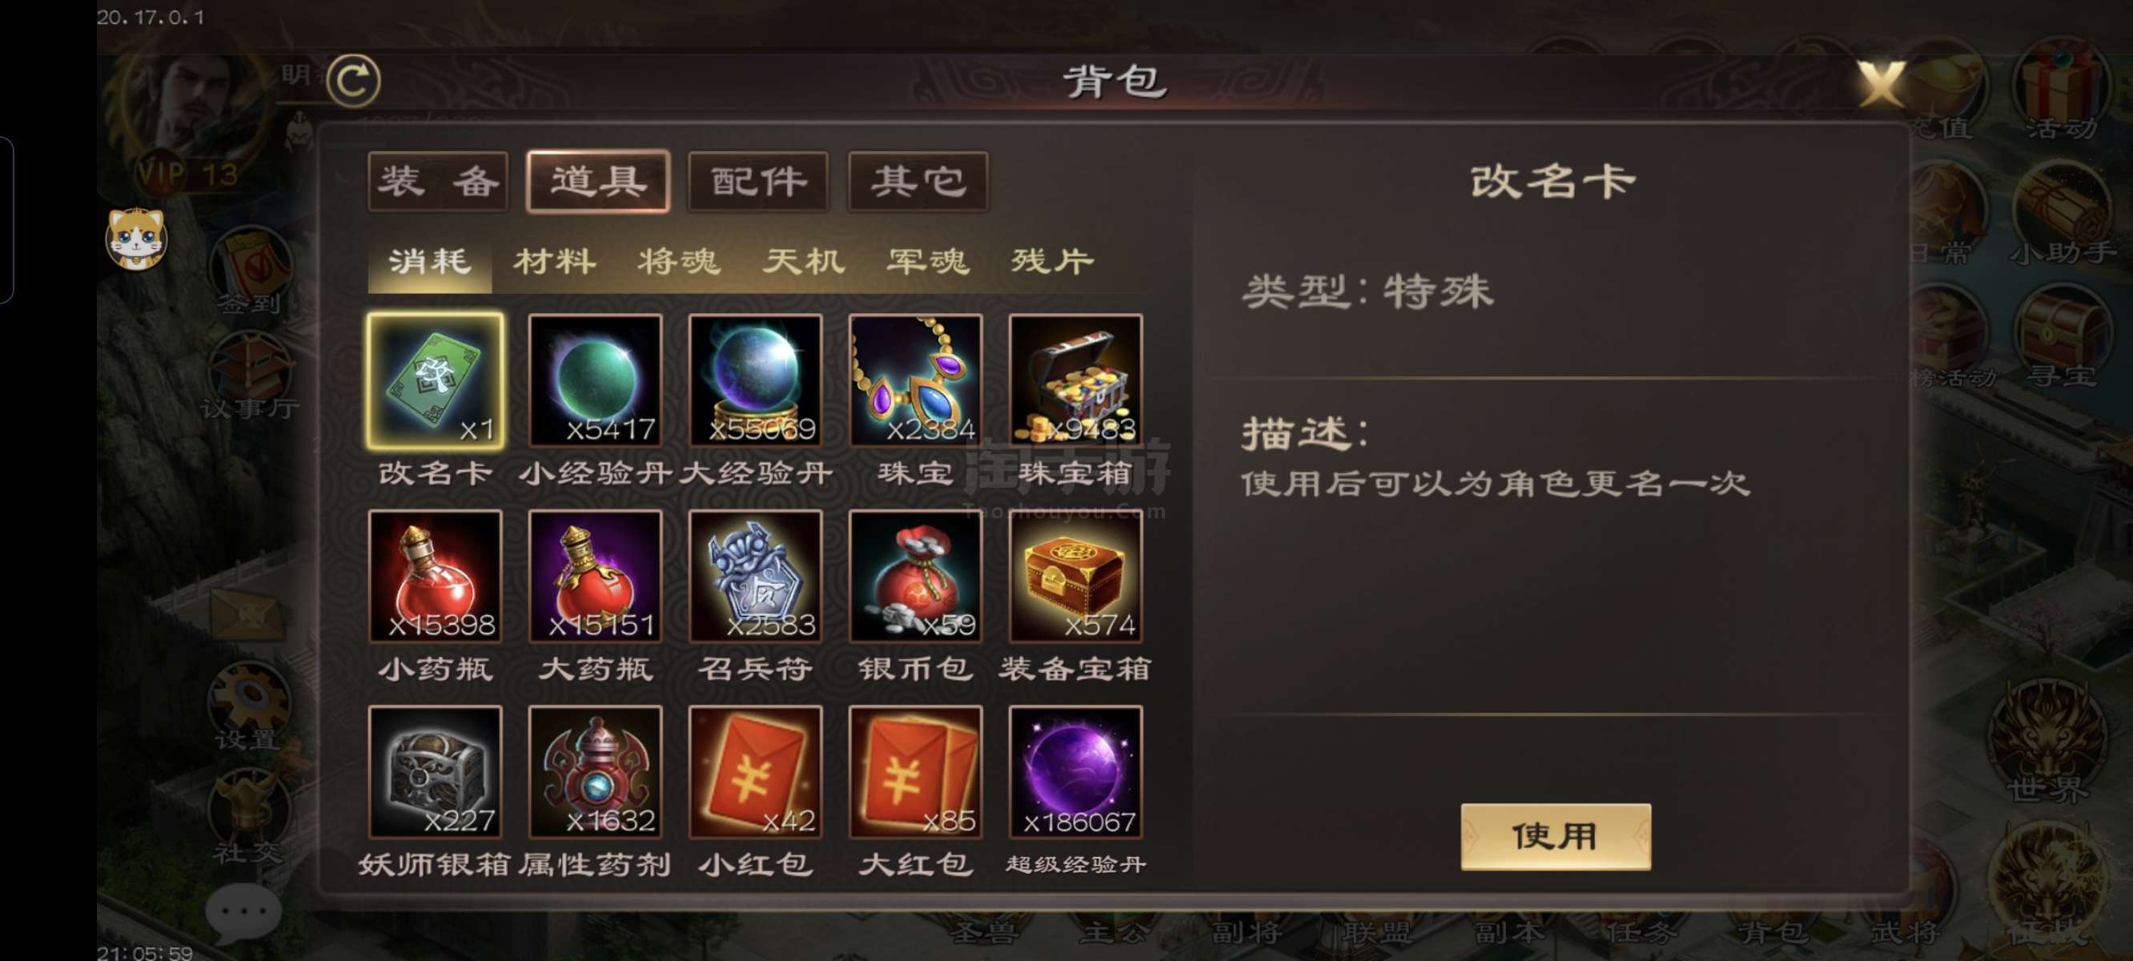Select the 小药瓶 red potion item
Screen dimensions: 2133x961
435,577
